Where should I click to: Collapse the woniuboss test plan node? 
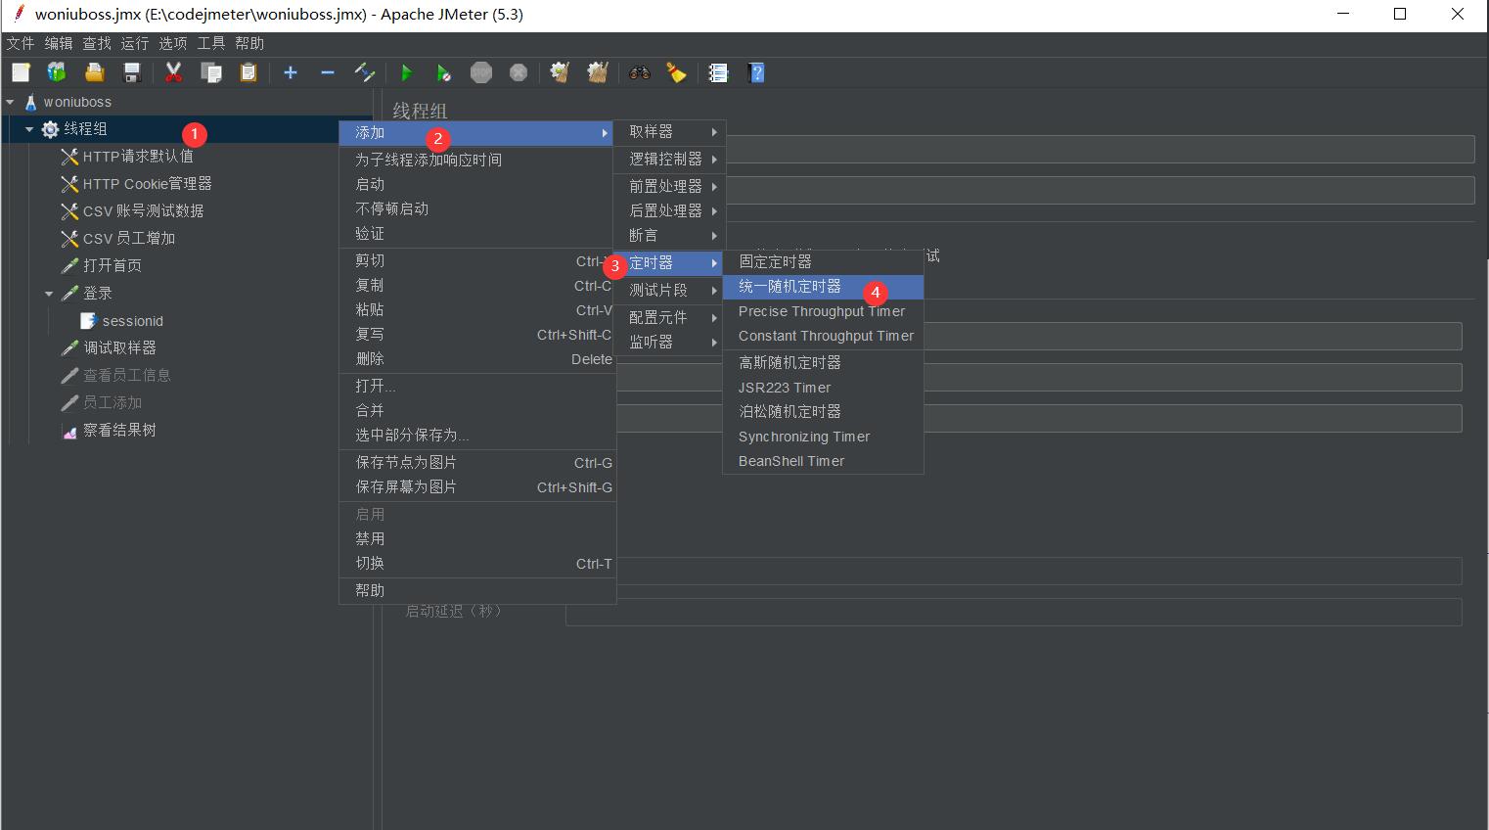click(10, 102)
